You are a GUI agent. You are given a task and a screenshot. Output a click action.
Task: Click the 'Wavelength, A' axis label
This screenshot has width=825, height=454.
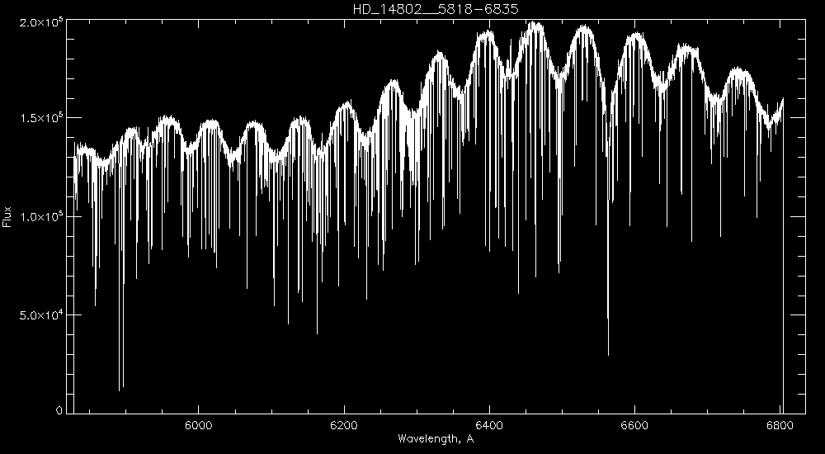tap(436, 438)
